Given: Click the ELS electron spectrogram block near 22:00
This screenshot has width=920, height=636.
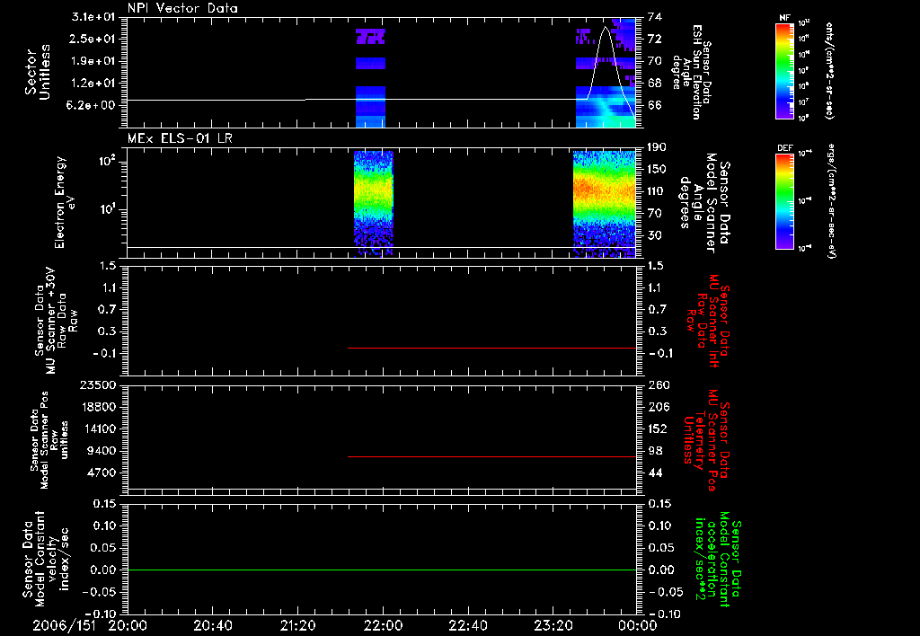Looking at the screenshot, I should pyautogui.click(x=373, y=204).
